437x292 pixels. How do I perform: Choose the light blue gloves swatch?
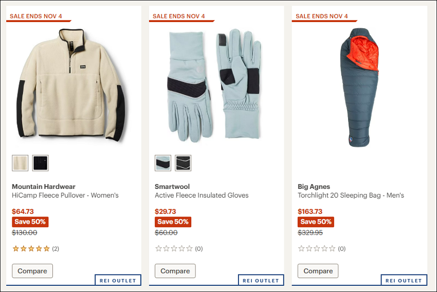[x=163, y=163]
